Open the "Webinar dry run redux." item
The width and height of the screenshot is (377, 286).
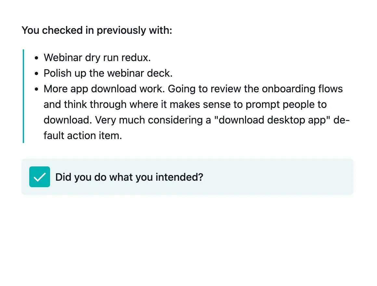point(97,58)
